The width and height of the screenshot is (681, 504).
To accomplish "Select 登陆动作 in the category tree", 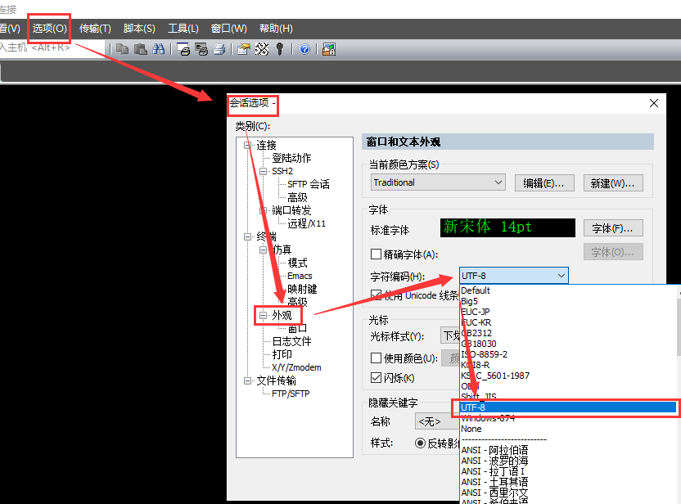I will tap(291, 158).
